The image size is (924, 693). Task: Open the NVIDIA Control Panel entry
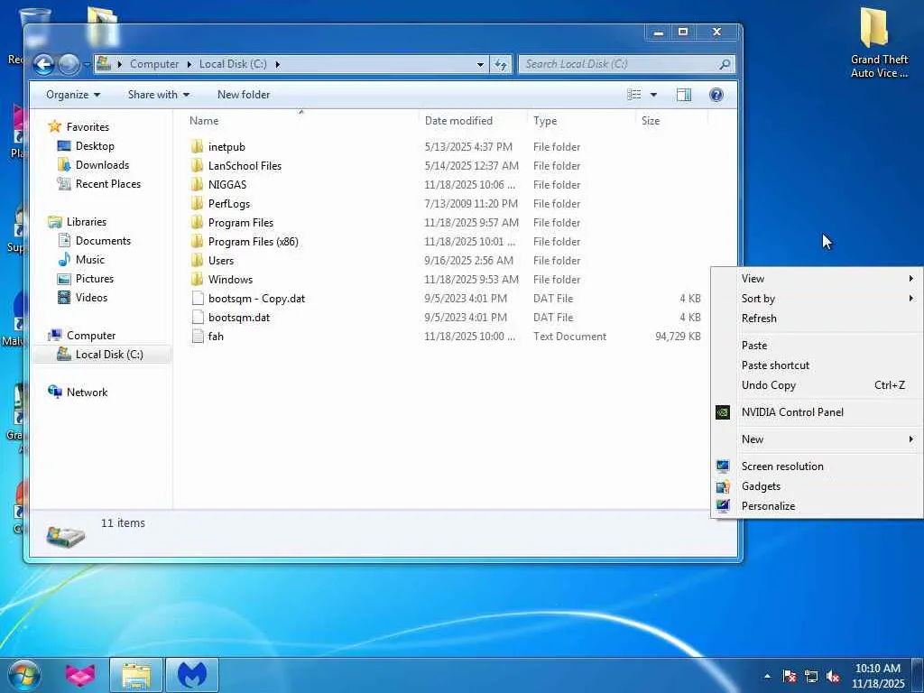tap(792, 412)
